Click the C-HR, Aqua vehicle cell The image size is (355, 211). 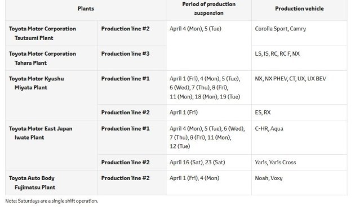coord(299,137)
